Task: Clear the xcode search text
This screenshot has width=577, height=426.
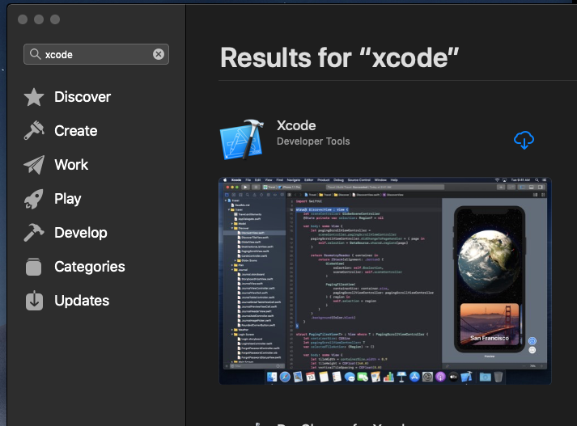Action: (159, 54)
